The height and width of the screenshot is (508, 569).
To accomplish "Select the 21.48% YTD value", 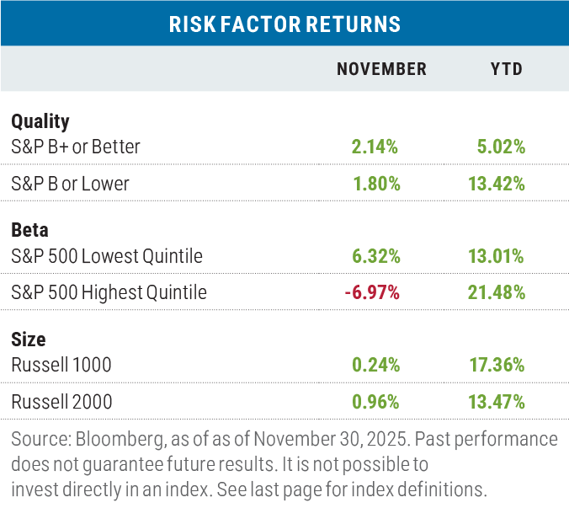I will pos(496,292).
